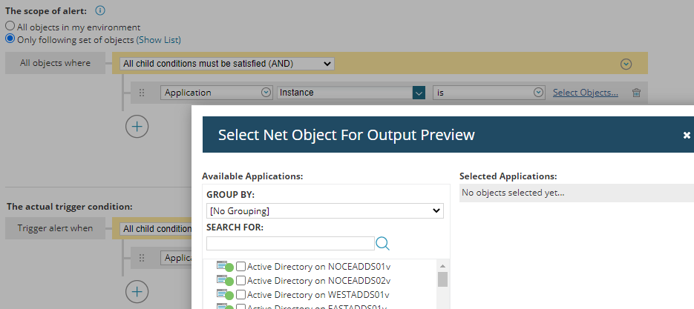Image resolution: width=694 pixels, height=309 pixels.
Task: Select Only following set of objects radio
Action: [10, 39]
